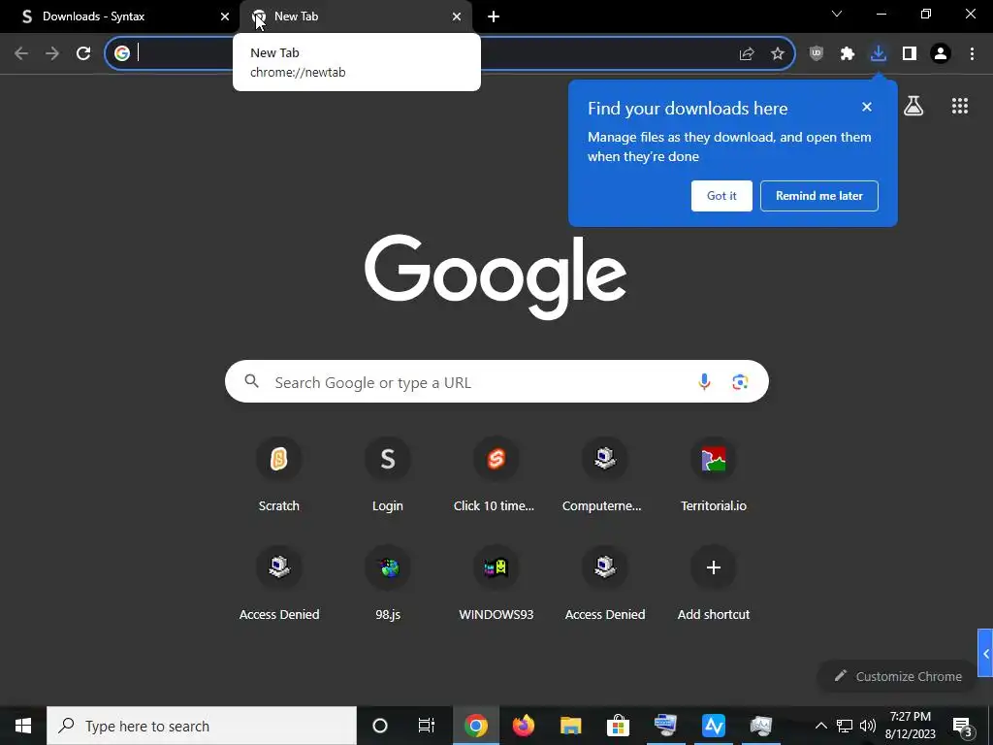Open the Login shortcut

click(x=388, y=475)
